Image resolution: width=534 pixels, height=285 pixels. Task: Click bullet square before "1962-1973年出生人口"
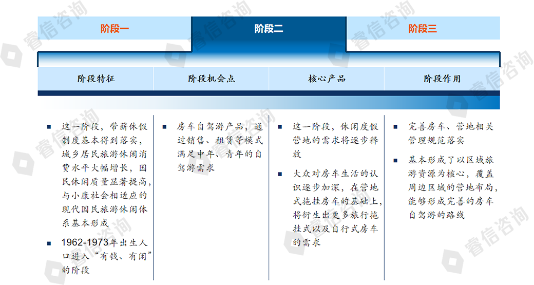pyautogui.click(x=49, y=243)
